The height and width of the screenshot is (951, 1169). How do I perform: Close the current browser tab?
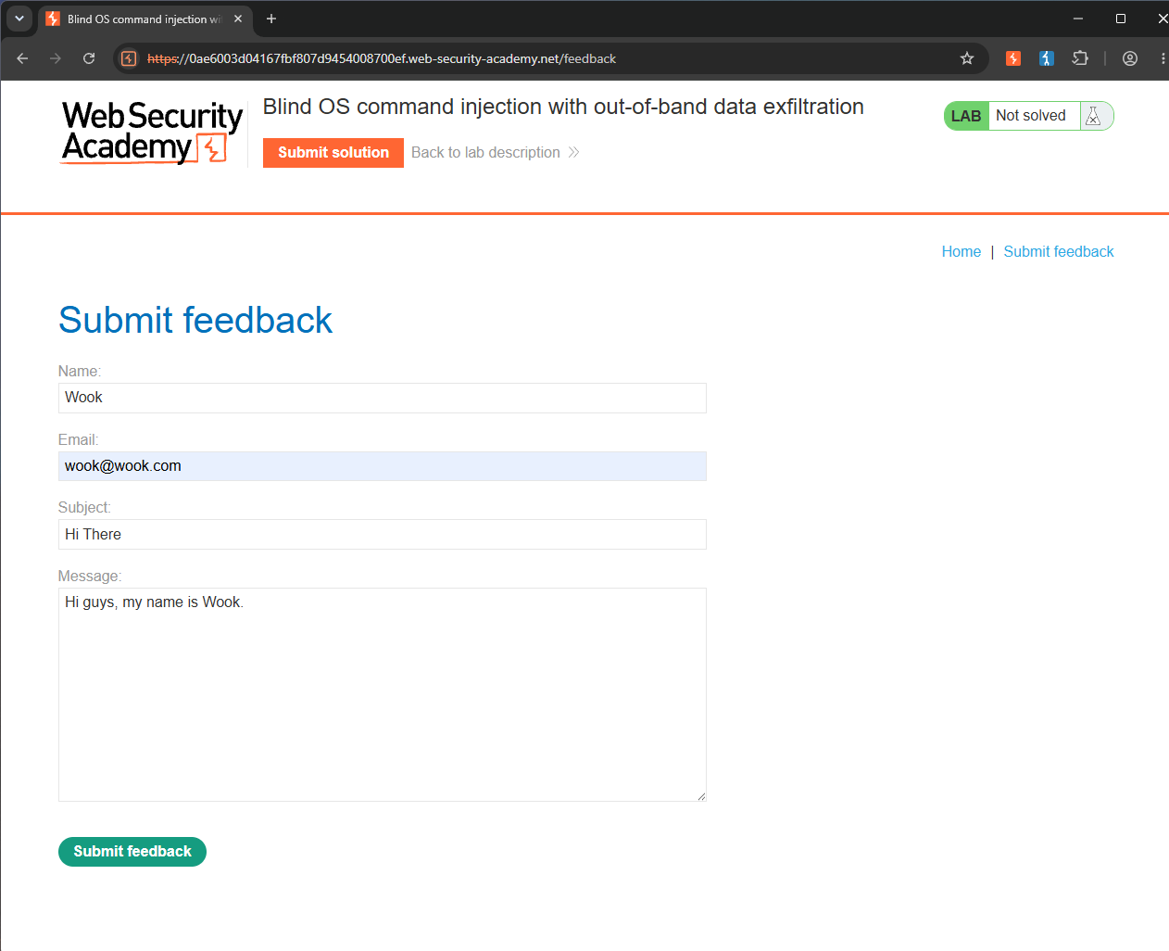[238, 19]
